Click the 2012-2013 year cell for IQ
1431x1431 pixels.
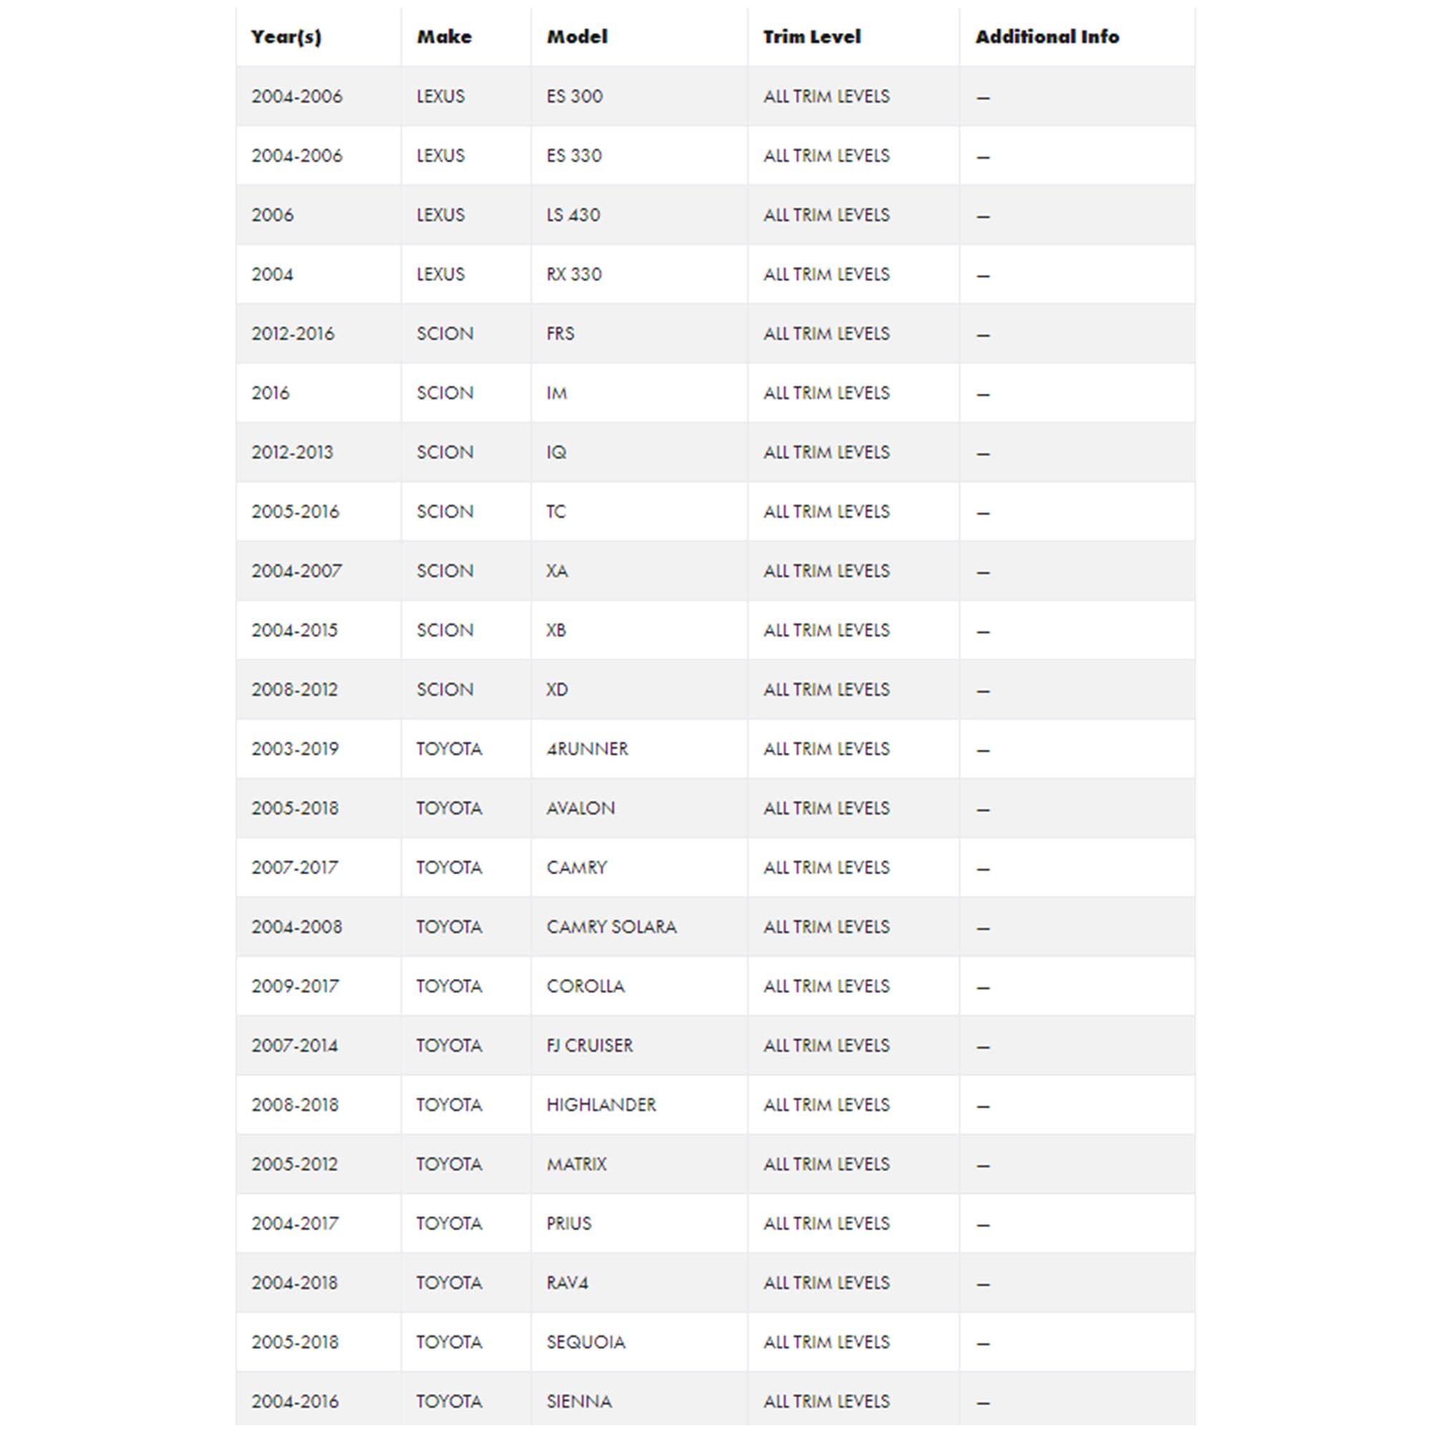(293, 451)
